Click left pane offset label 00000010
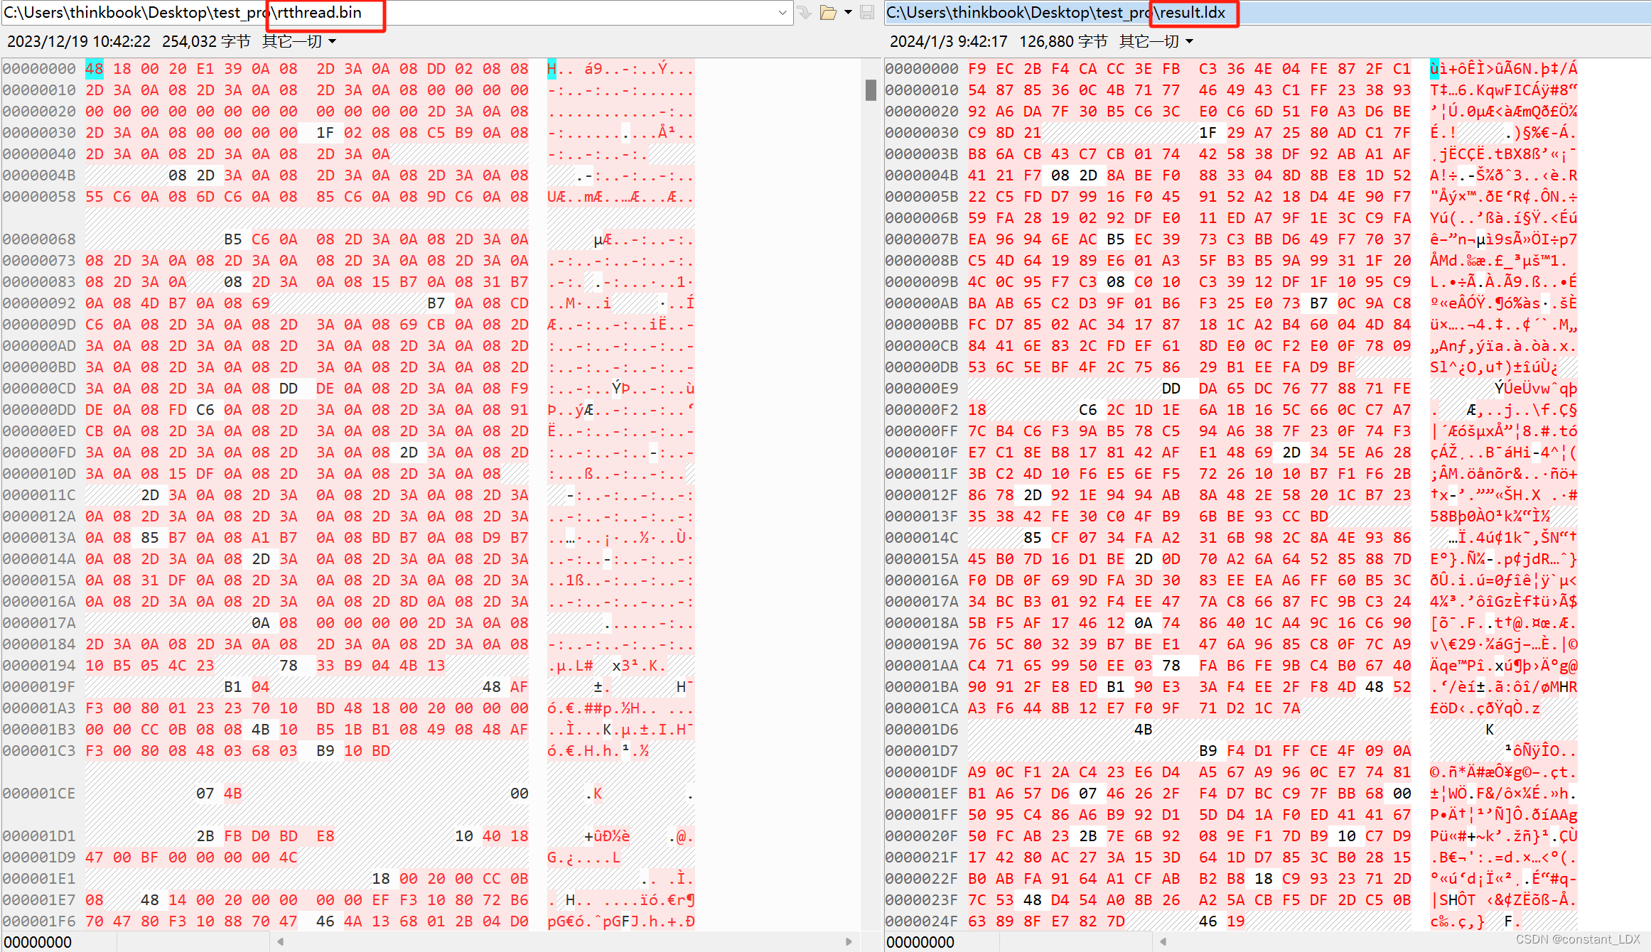1651x952 pixels. click(39, 90)
